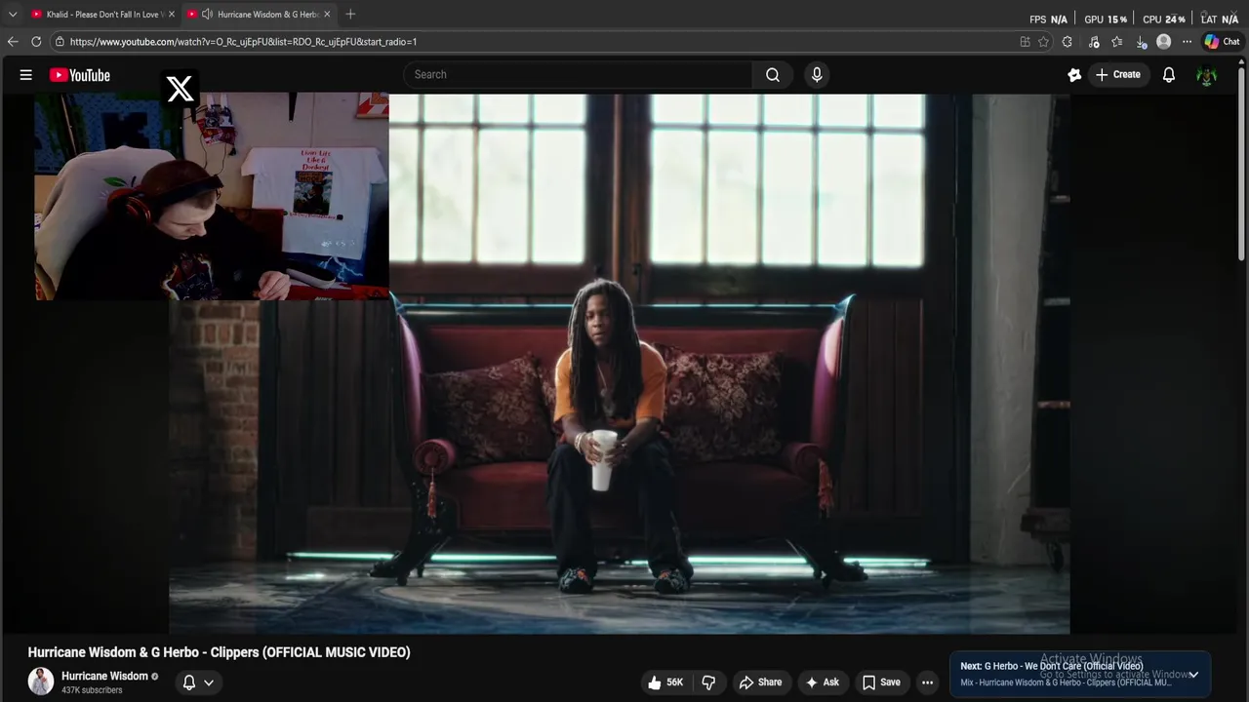Click the Ask button

pyautogui.click(x=822, y=682)
